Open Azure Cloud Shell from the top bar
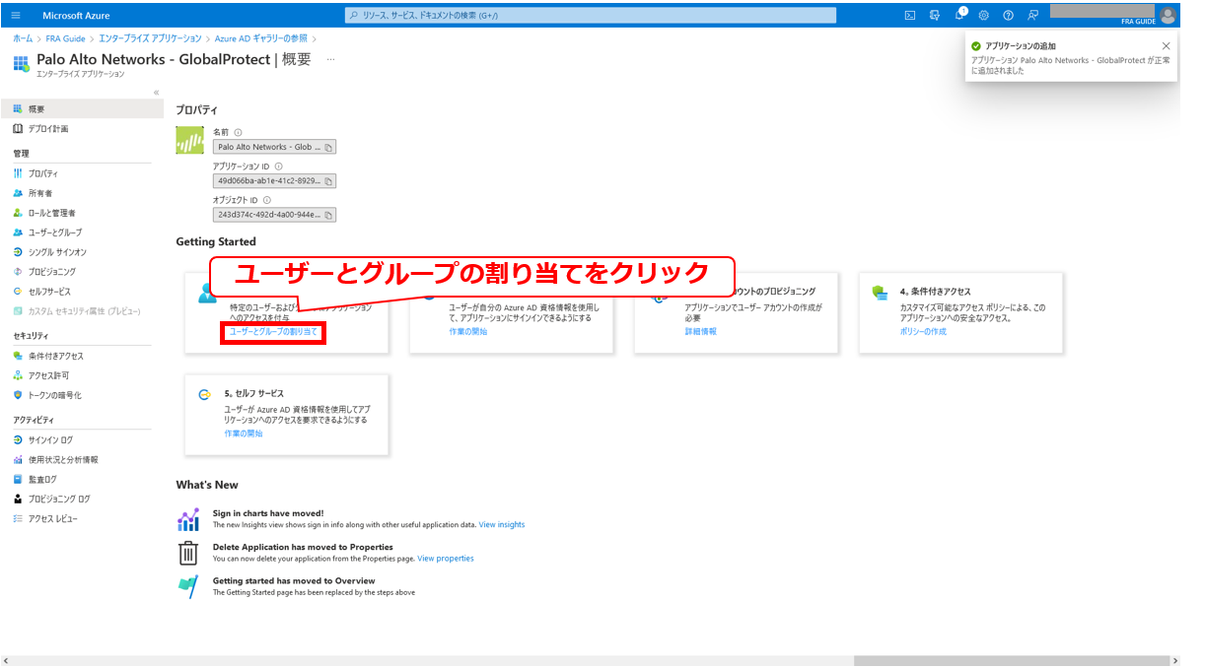1205x668 pixels. pos(910,15)
